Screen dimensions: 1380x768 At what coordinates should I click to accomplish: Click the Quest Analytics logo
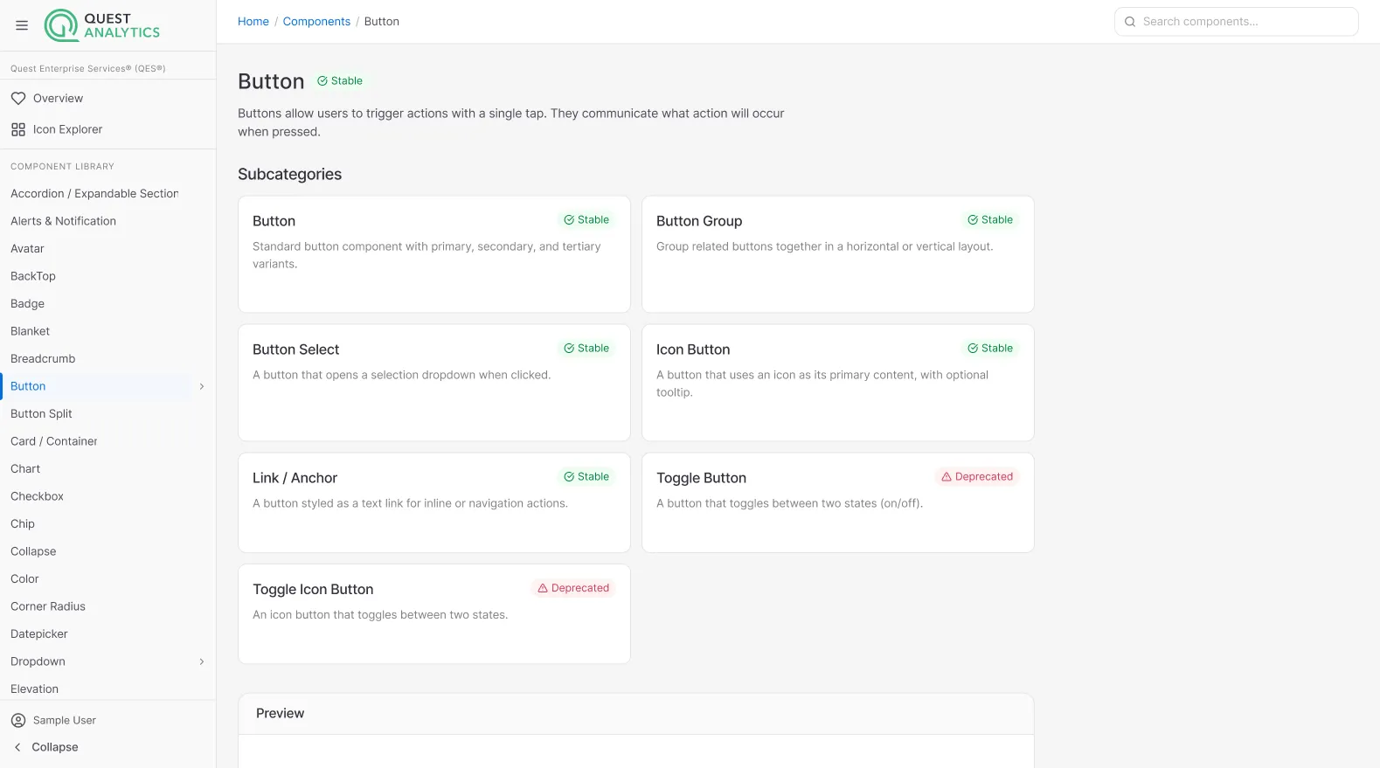102,25
